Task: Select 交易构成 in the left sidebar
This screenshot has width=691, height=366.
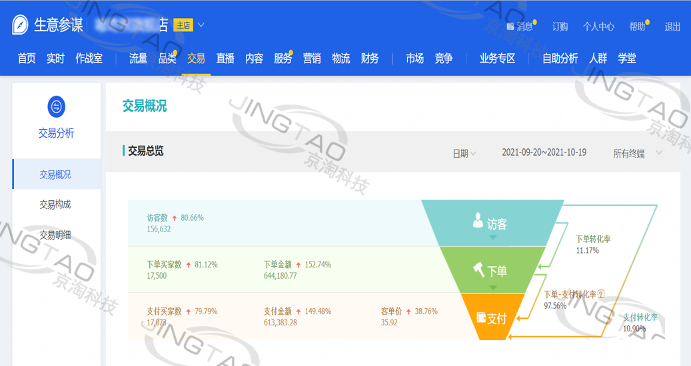Action: pos(55,205)
